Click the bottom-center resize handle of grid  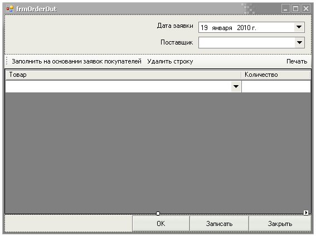click(x=158, y=213)
